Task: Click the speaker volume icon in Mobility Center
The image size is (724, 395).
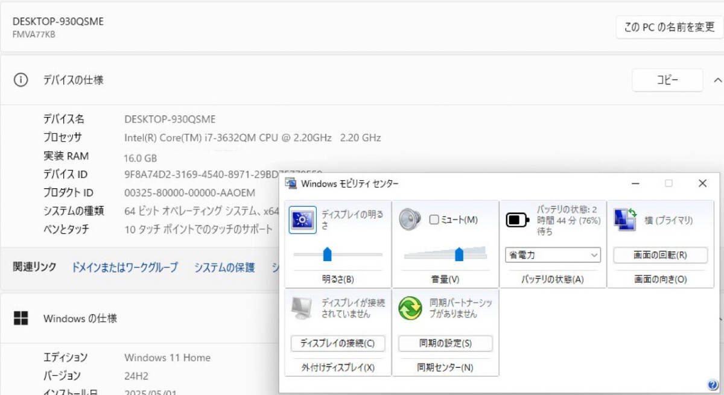Action: pyautogui.click(x=410, y=220)
